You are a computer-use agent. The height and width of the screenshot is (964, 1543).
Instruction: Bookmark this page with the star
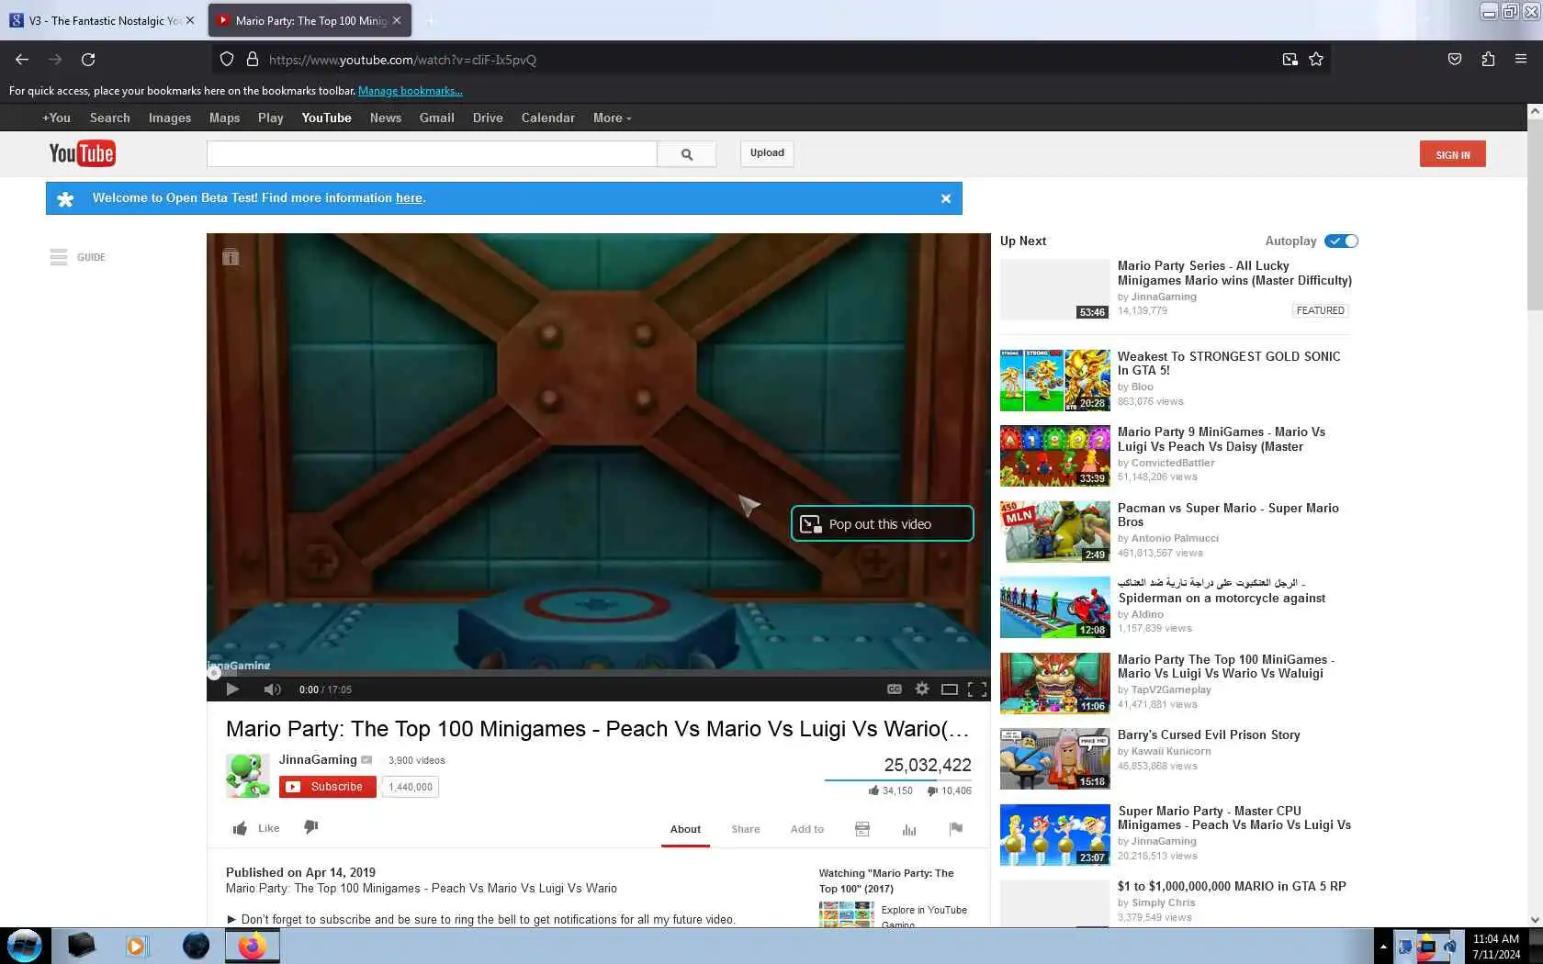[1316, 60]
